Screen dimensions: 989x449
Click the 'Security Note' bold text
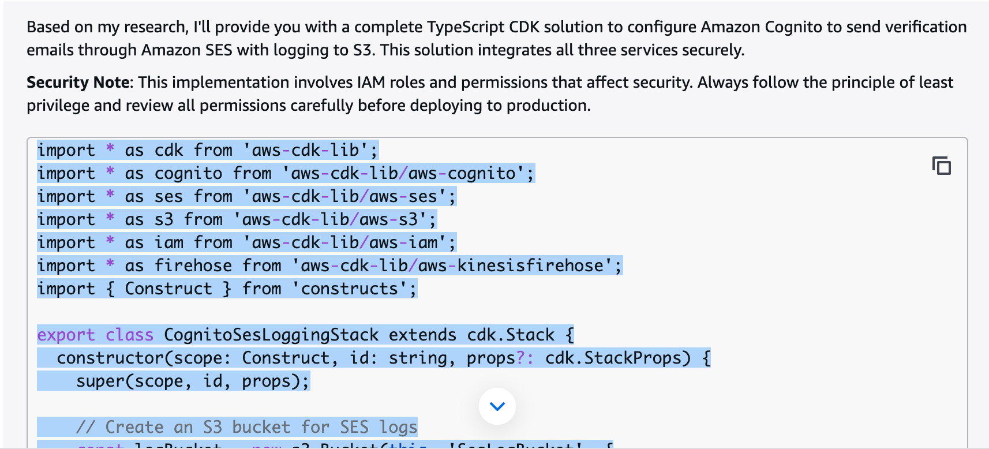(x=78, y=83)
